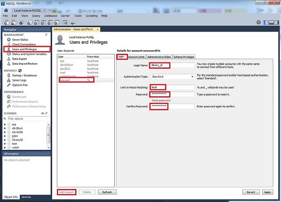
Task: Click the Server Status icon in Navigator
Action: click(9, 39)
